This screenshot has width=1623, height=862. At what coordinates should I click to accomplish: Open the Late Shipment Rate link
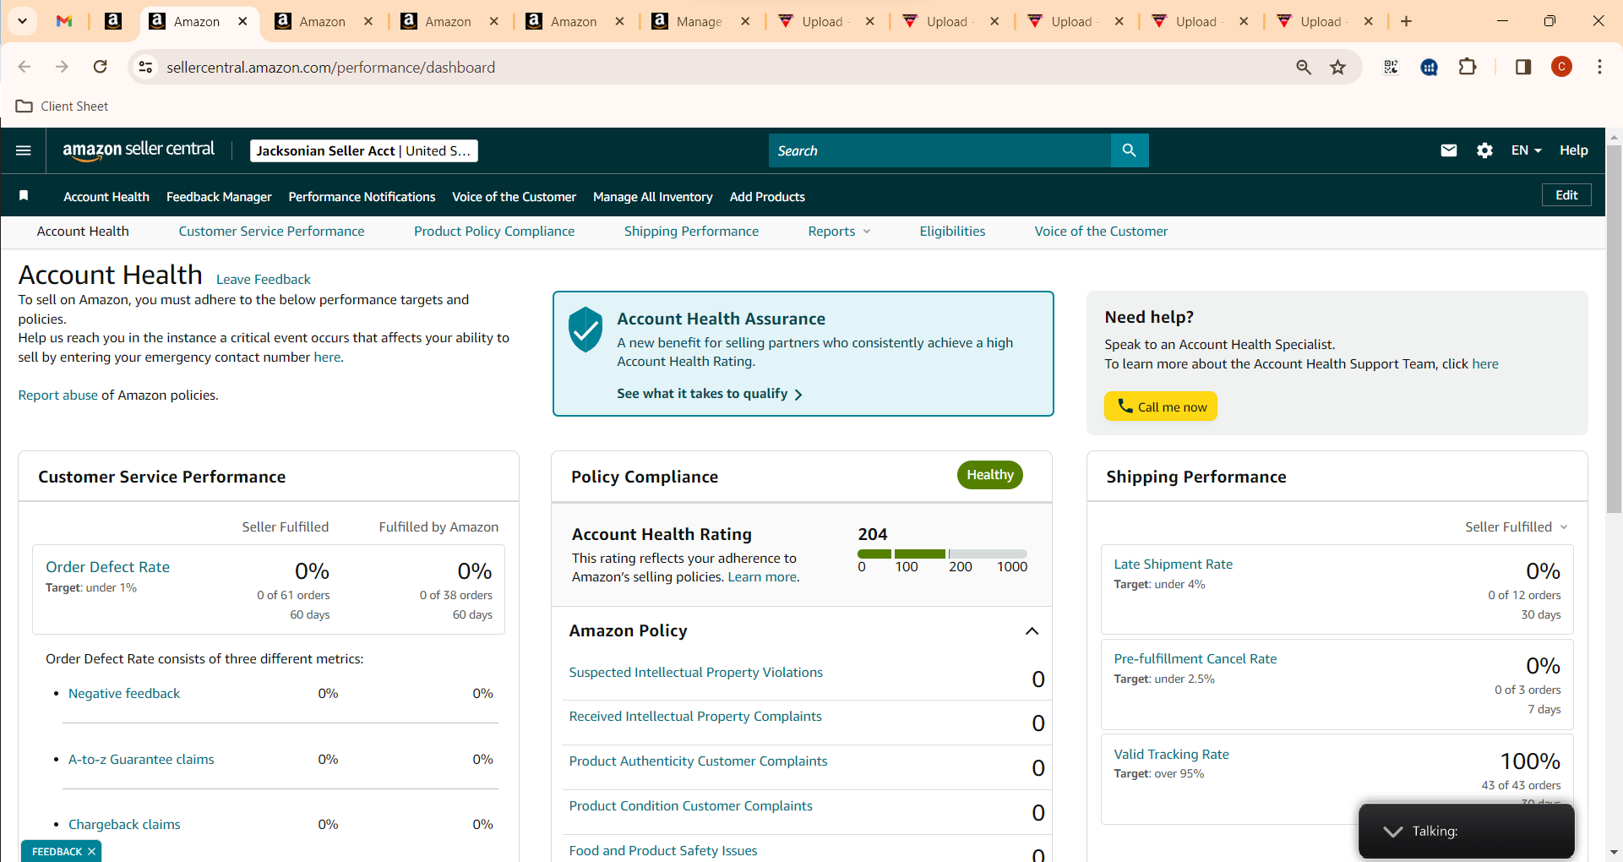tap(1173, 565)
